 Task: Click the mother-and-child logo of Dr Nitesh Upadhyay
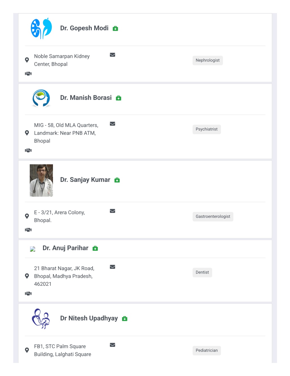coord(41,319)
